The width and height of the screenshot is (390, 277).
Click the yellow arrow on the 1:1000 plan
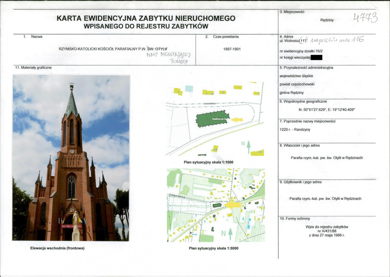tap(237, 120)
